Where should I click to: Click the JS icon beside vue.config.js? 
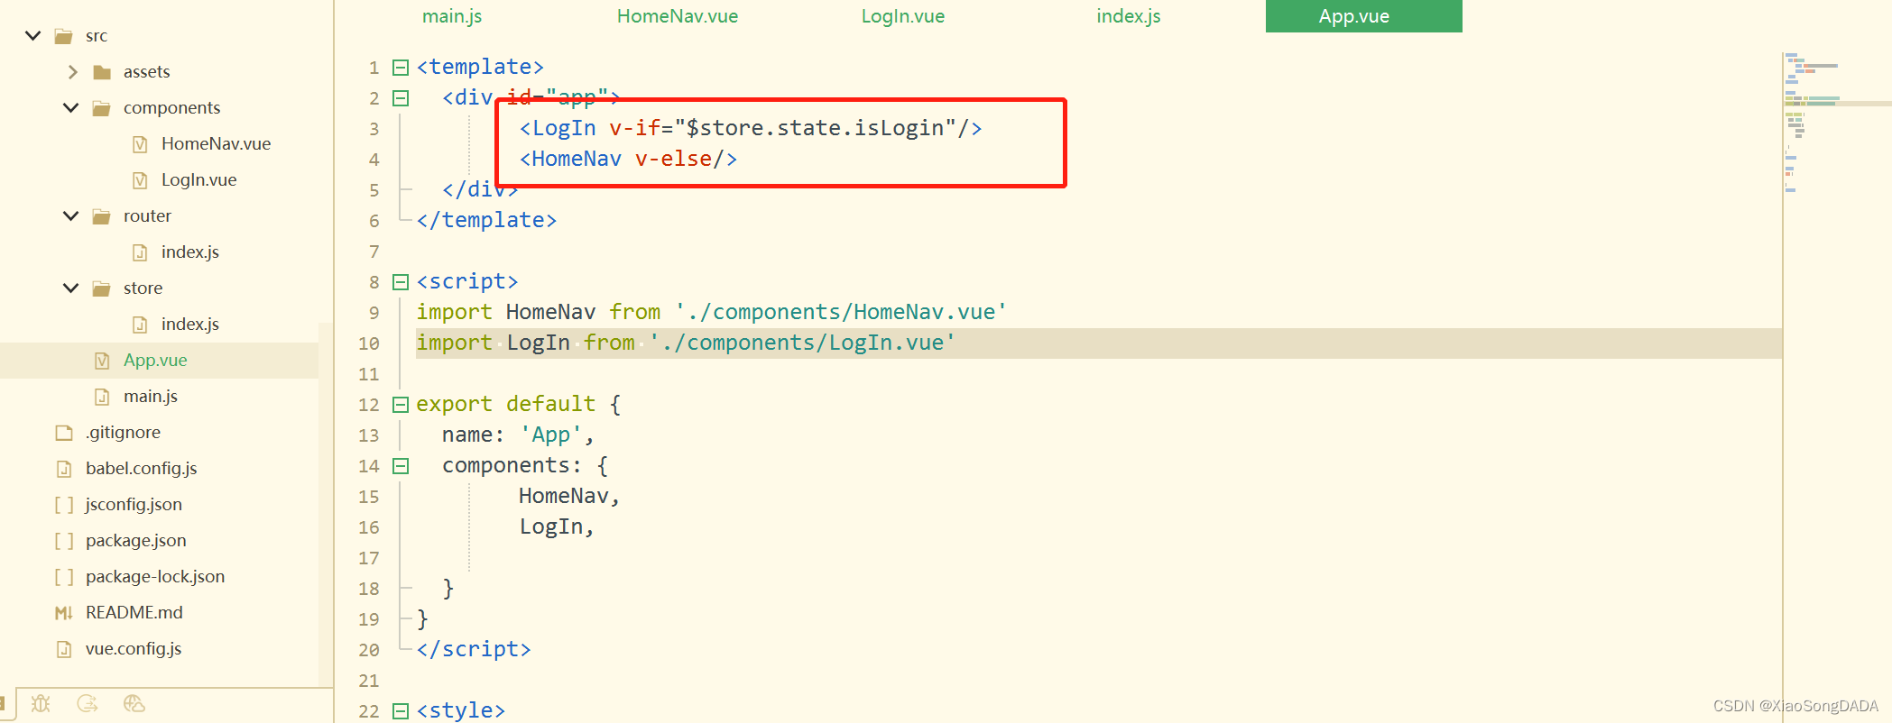[x=64, y=649]
